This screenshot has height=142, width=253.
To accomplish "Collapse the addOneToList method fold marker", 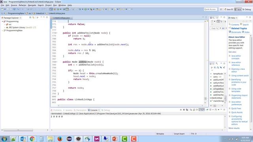I will (57, 33).
